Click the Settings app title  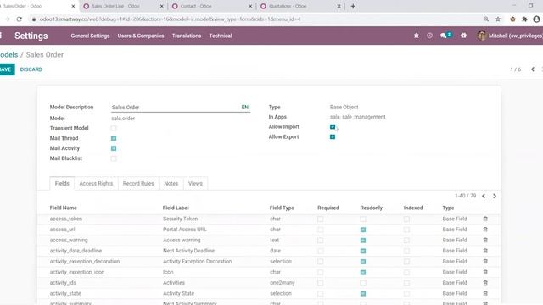pos(31,36)
